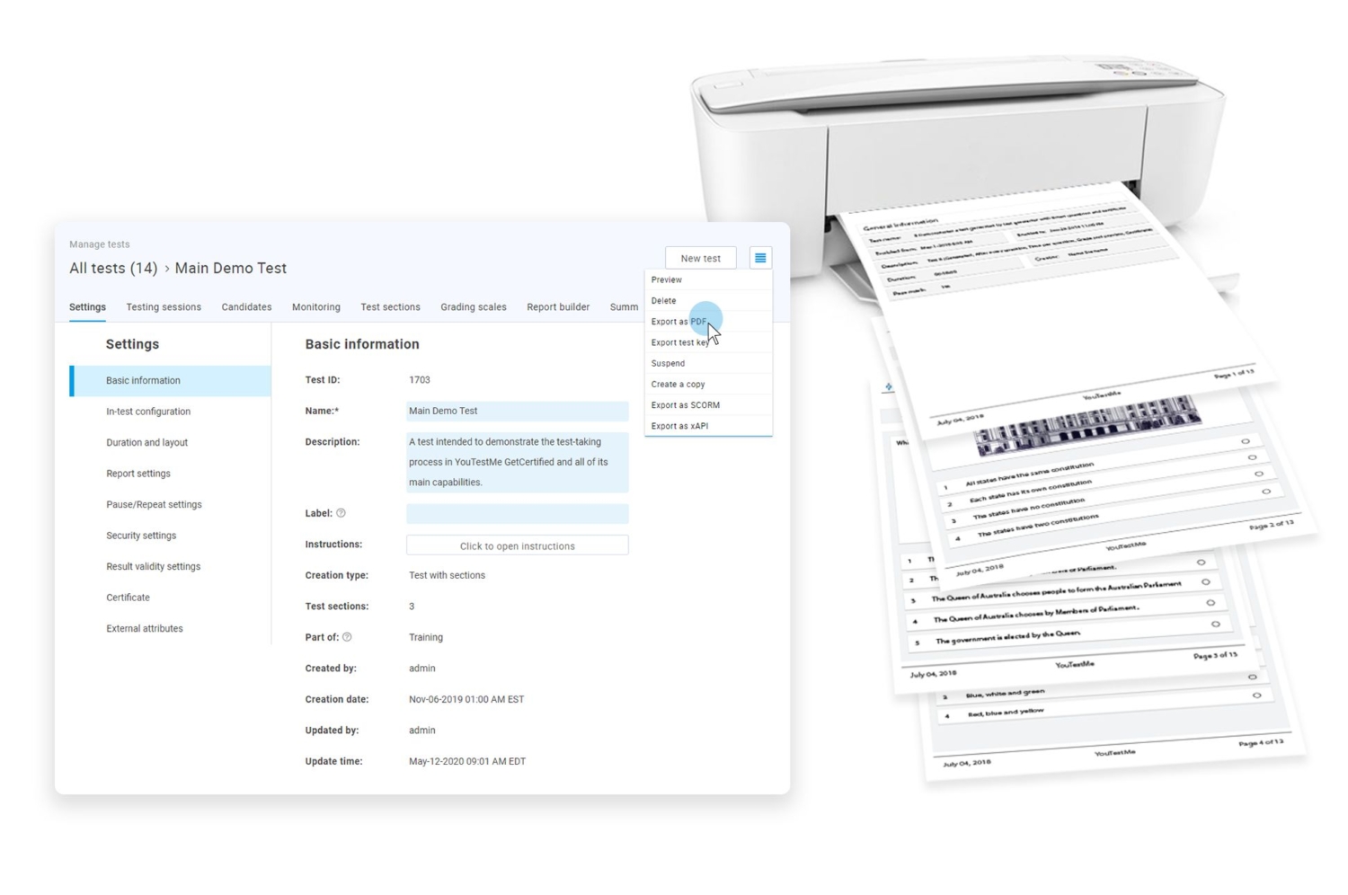Navigate back via the All tests (14) breadcrumb

112,268
